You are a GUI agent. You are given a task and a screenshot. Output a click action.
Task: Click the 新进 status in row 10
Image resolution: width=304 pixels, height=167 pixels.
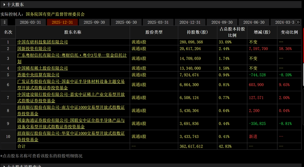click(x=253, y=137)
